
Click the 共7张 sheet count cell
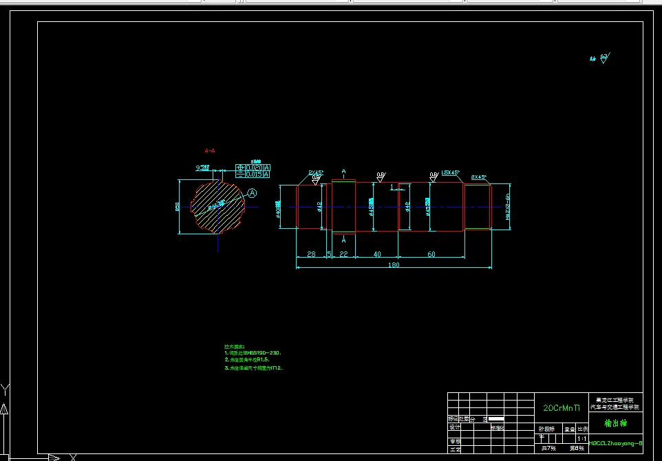(548, 449)
